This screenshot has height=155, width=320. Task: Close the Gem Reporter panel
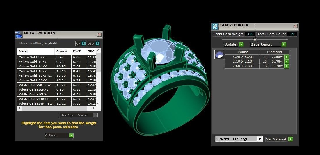point(295,26)
